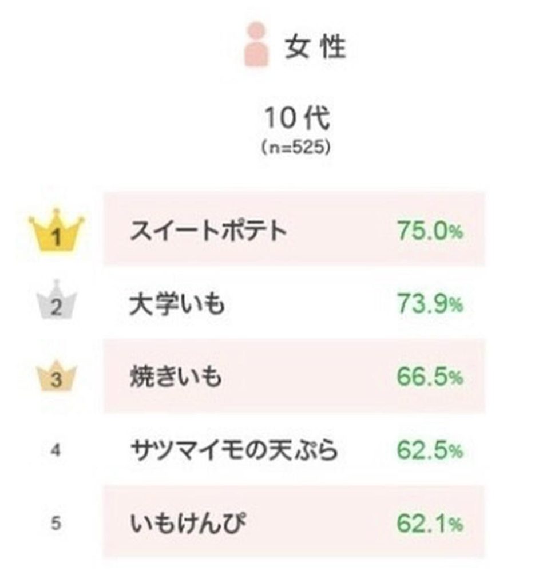Click the rank number 5
This screenshot has width=535, height=586.
pyautogui.click(x=56, y=523)
